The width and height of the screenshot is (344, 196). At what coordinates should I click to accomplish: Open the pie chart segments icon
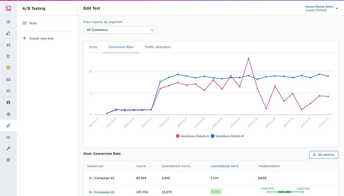pyautogui.click(x=8, y=114)
